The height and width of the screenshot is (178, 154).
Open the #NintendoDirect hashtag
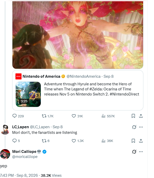click(124, 94)
